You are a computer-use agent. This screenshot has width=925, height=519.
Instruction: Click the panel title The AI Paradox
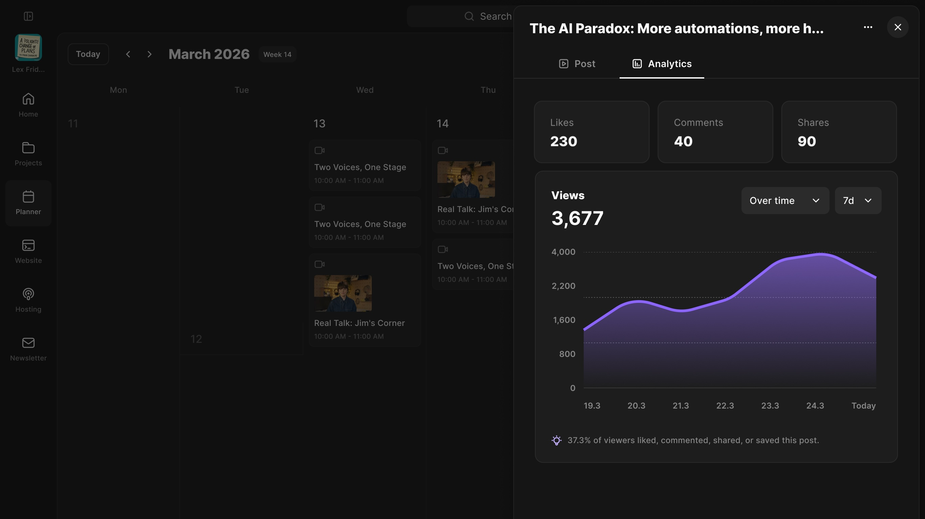(x=676, y=28)
